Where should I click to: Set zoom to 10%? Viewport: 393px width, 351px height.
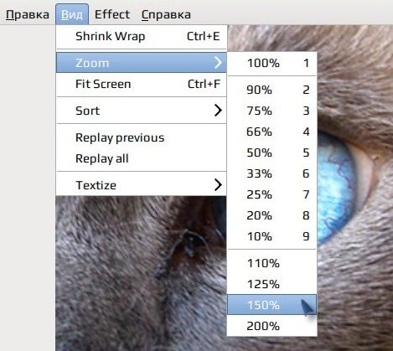(272, 236)
